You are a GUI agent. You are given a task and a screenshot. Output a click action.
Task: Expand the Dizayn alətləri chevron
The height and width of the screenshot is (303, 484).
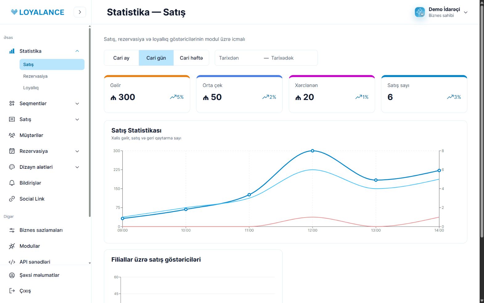point(77,167)
